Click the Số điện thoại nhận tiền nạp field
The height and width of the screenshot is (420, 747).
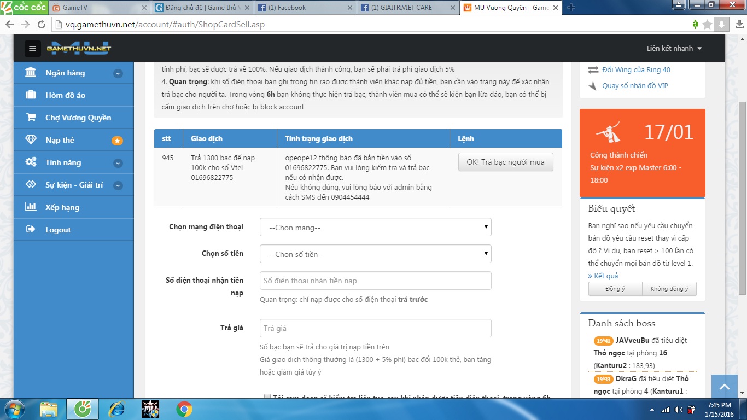[375, 281]
